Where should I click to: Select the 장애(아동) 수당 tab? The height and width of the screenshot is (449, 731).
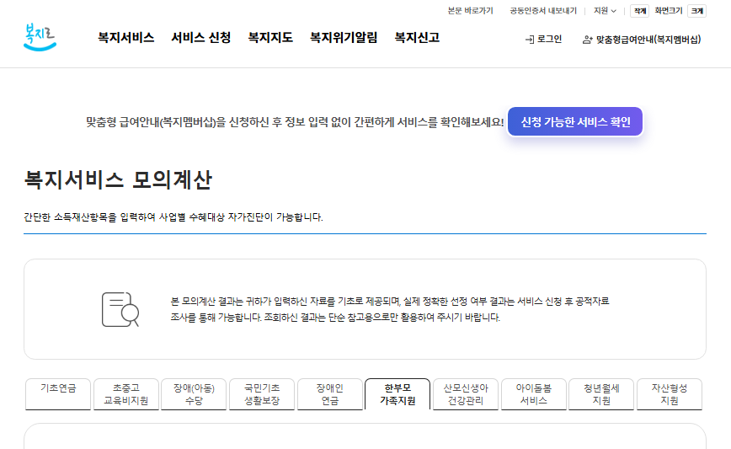[x=194, y=394]
